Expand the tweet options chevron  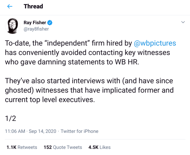click(x=183, y=22)
